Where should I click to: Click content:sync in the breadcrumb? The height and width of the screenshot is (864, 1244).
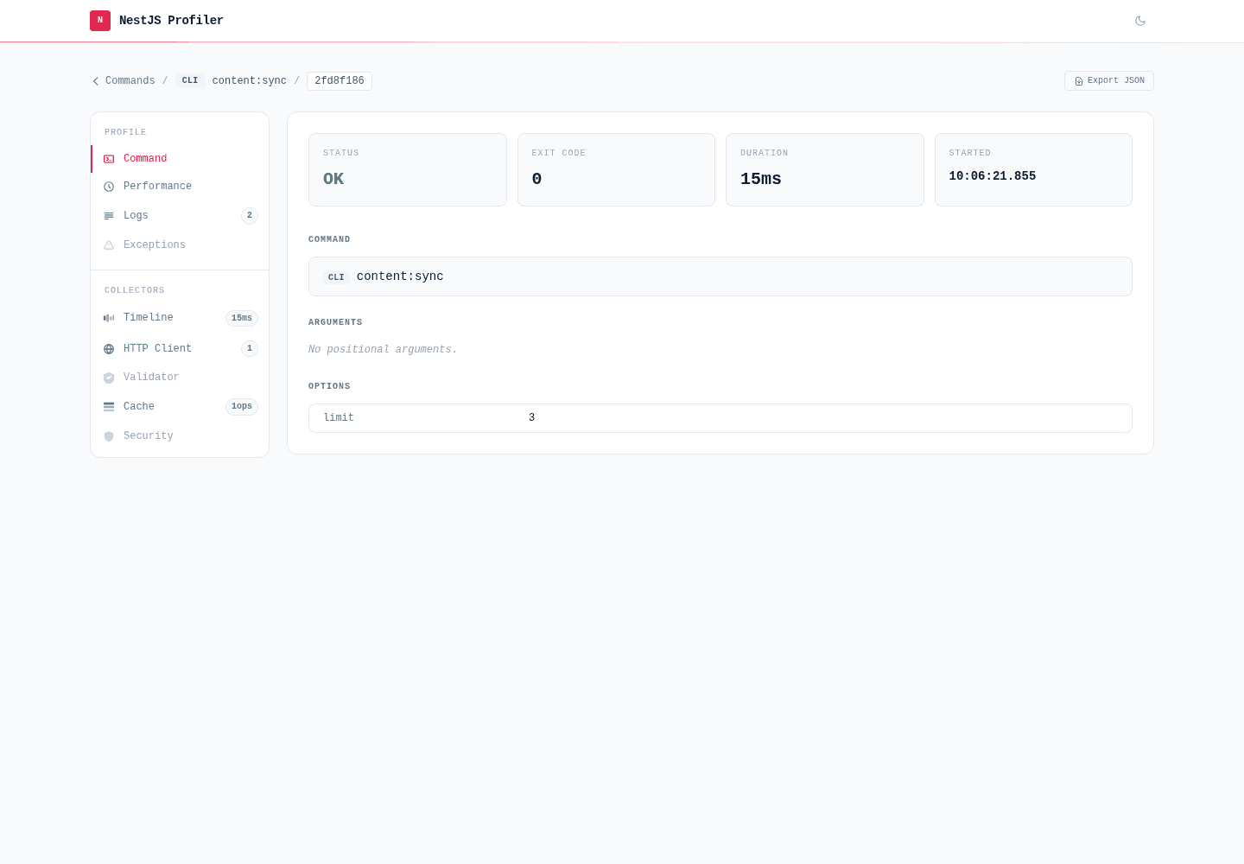tap(250, 81)
